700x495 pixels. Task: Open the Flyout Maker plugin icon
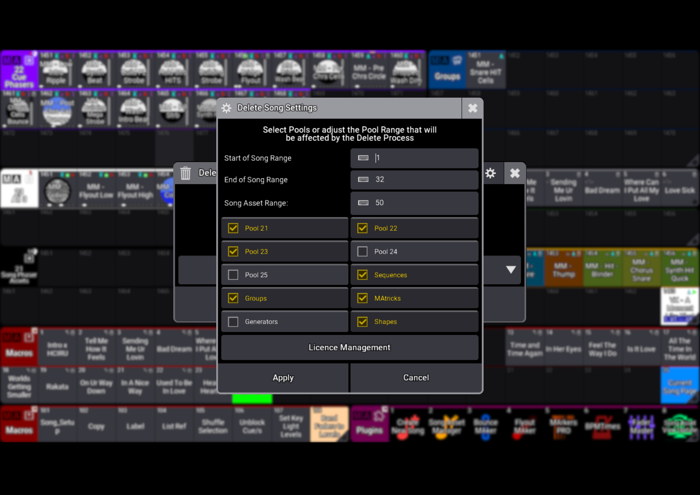[524, 424]
